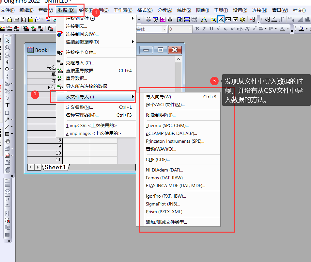Viewport: 311px width, 262px height.
Task: Select the Pan hand tool
Action: coord(7,141)
